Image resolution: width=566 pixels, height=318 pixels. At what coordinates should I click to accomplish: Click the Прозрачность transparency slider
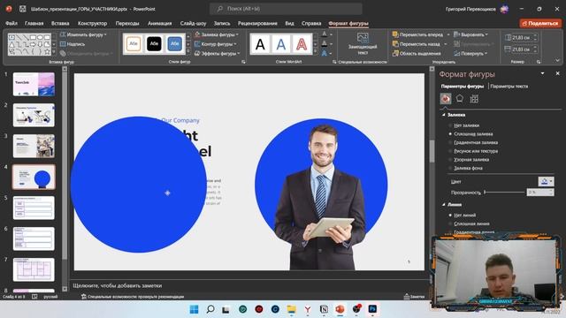pos(504,193)
